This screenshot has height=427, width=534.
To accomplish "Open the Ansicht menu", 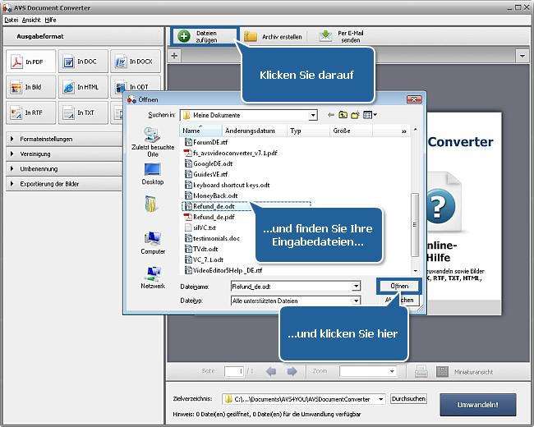I will coord(31,19).
